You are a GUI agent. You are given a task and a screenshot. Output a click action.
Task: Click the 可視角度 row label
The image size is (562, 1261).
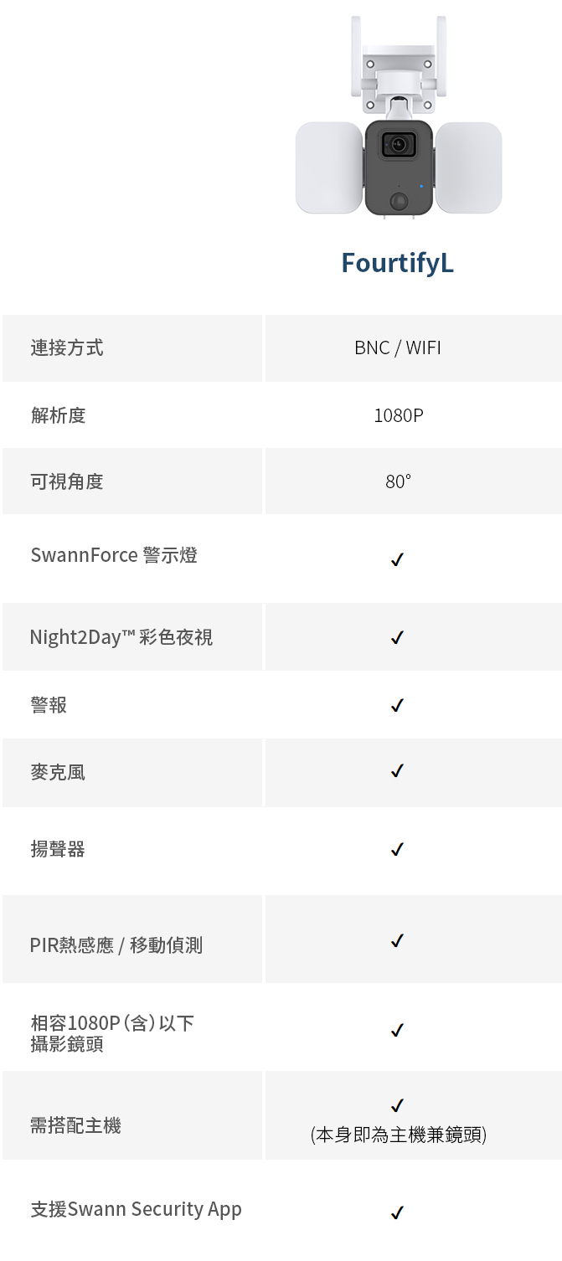[67, 481]
